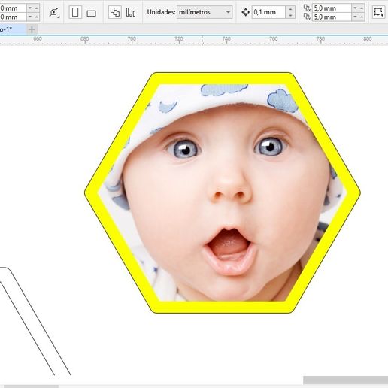Click the duplicate distance X field
388x388 pixels.
click(x=332, y=8)
